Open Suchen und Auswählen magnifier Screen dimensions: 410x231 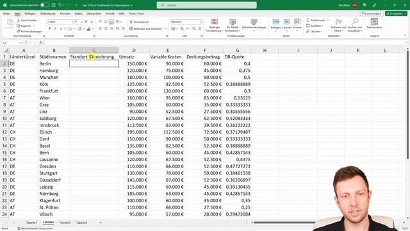point(355,25)
